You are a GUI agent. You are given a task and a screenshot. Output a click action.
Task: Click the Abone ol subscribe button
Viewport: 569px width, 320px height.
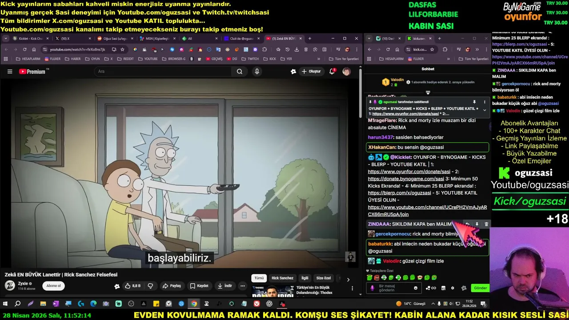click(53, 286)
